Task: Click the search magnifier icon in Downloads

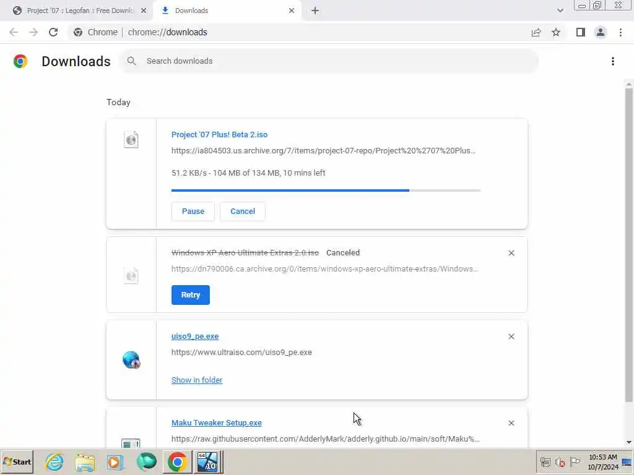Action: [131, 61]
